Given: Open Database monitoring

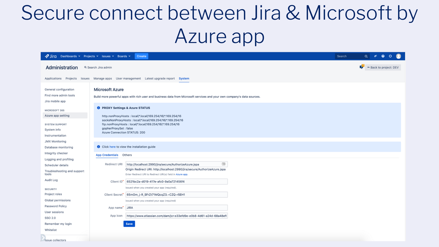Looking at the screenshot, I should [x=59, y=147].
